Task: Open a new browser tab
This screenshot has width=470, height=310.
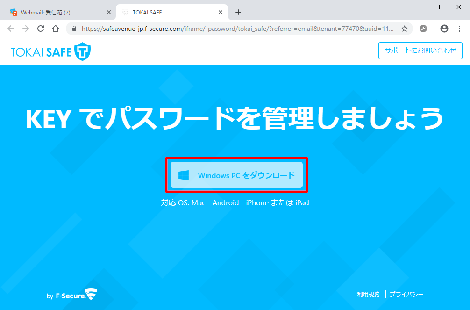Action: [x=238, y=12]
